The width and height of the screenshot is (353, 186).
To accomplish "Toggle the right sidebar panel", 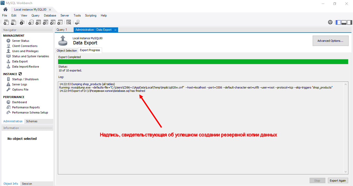I will click(x=350, y=22).
